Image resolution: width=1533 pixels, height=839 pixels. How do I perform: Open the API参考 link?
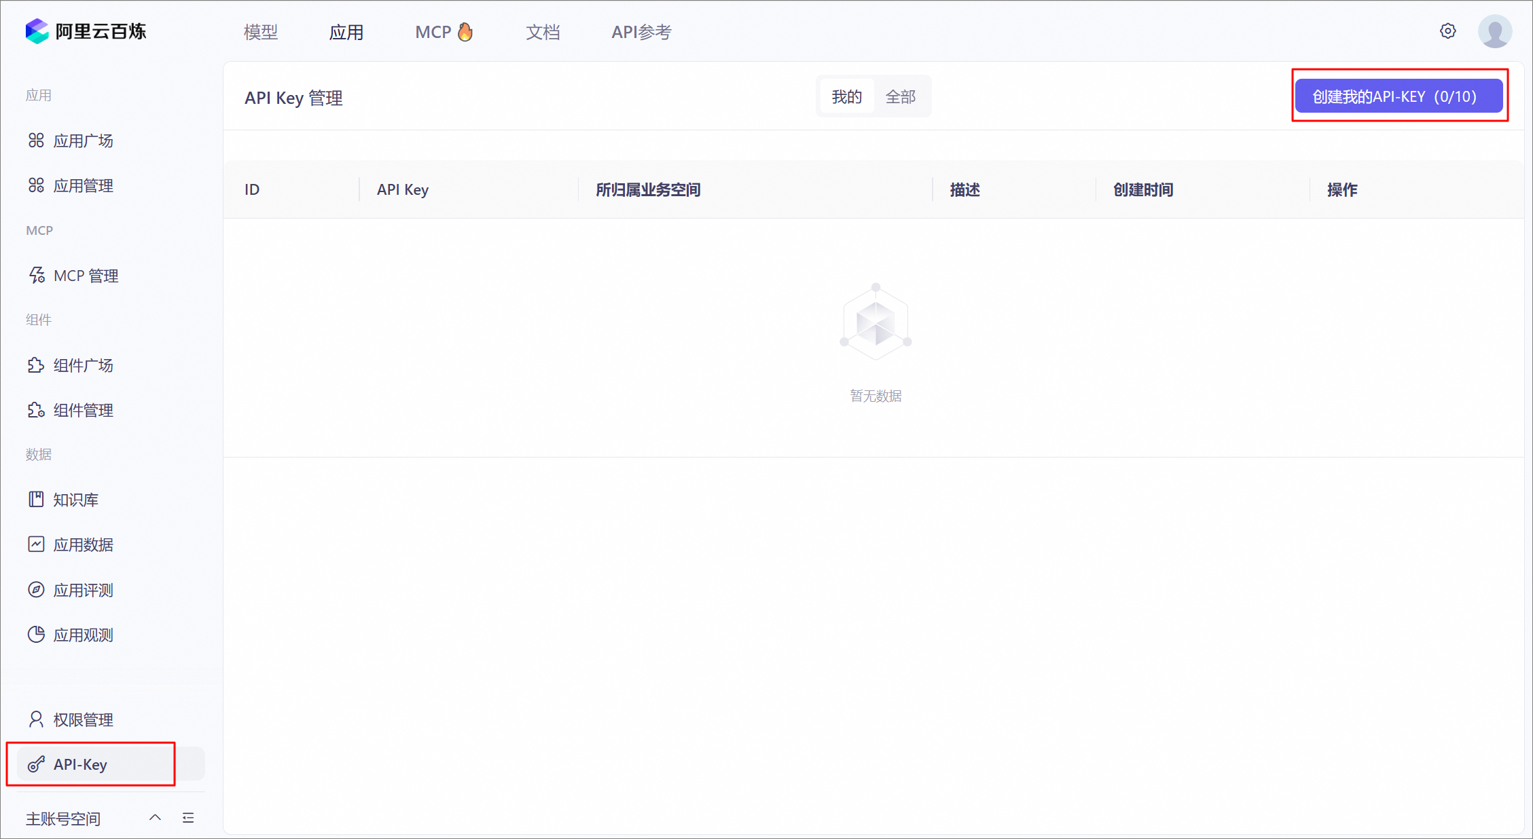pos(641,32)
